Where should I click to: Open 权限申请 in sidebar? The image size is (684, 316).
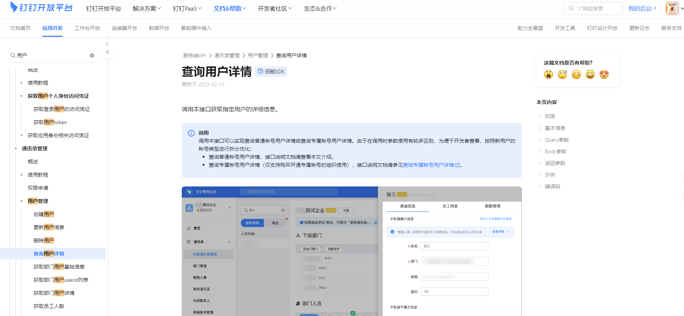tap(38, 188)
